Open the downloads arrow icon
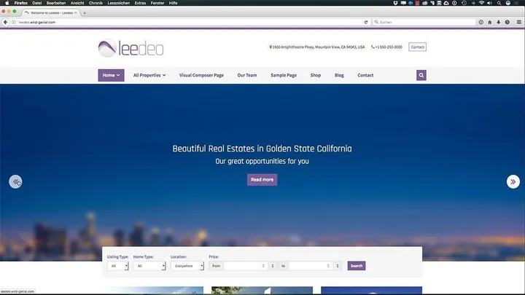The width and height of the screenshot is (525, 295). [x=499, y=22]
